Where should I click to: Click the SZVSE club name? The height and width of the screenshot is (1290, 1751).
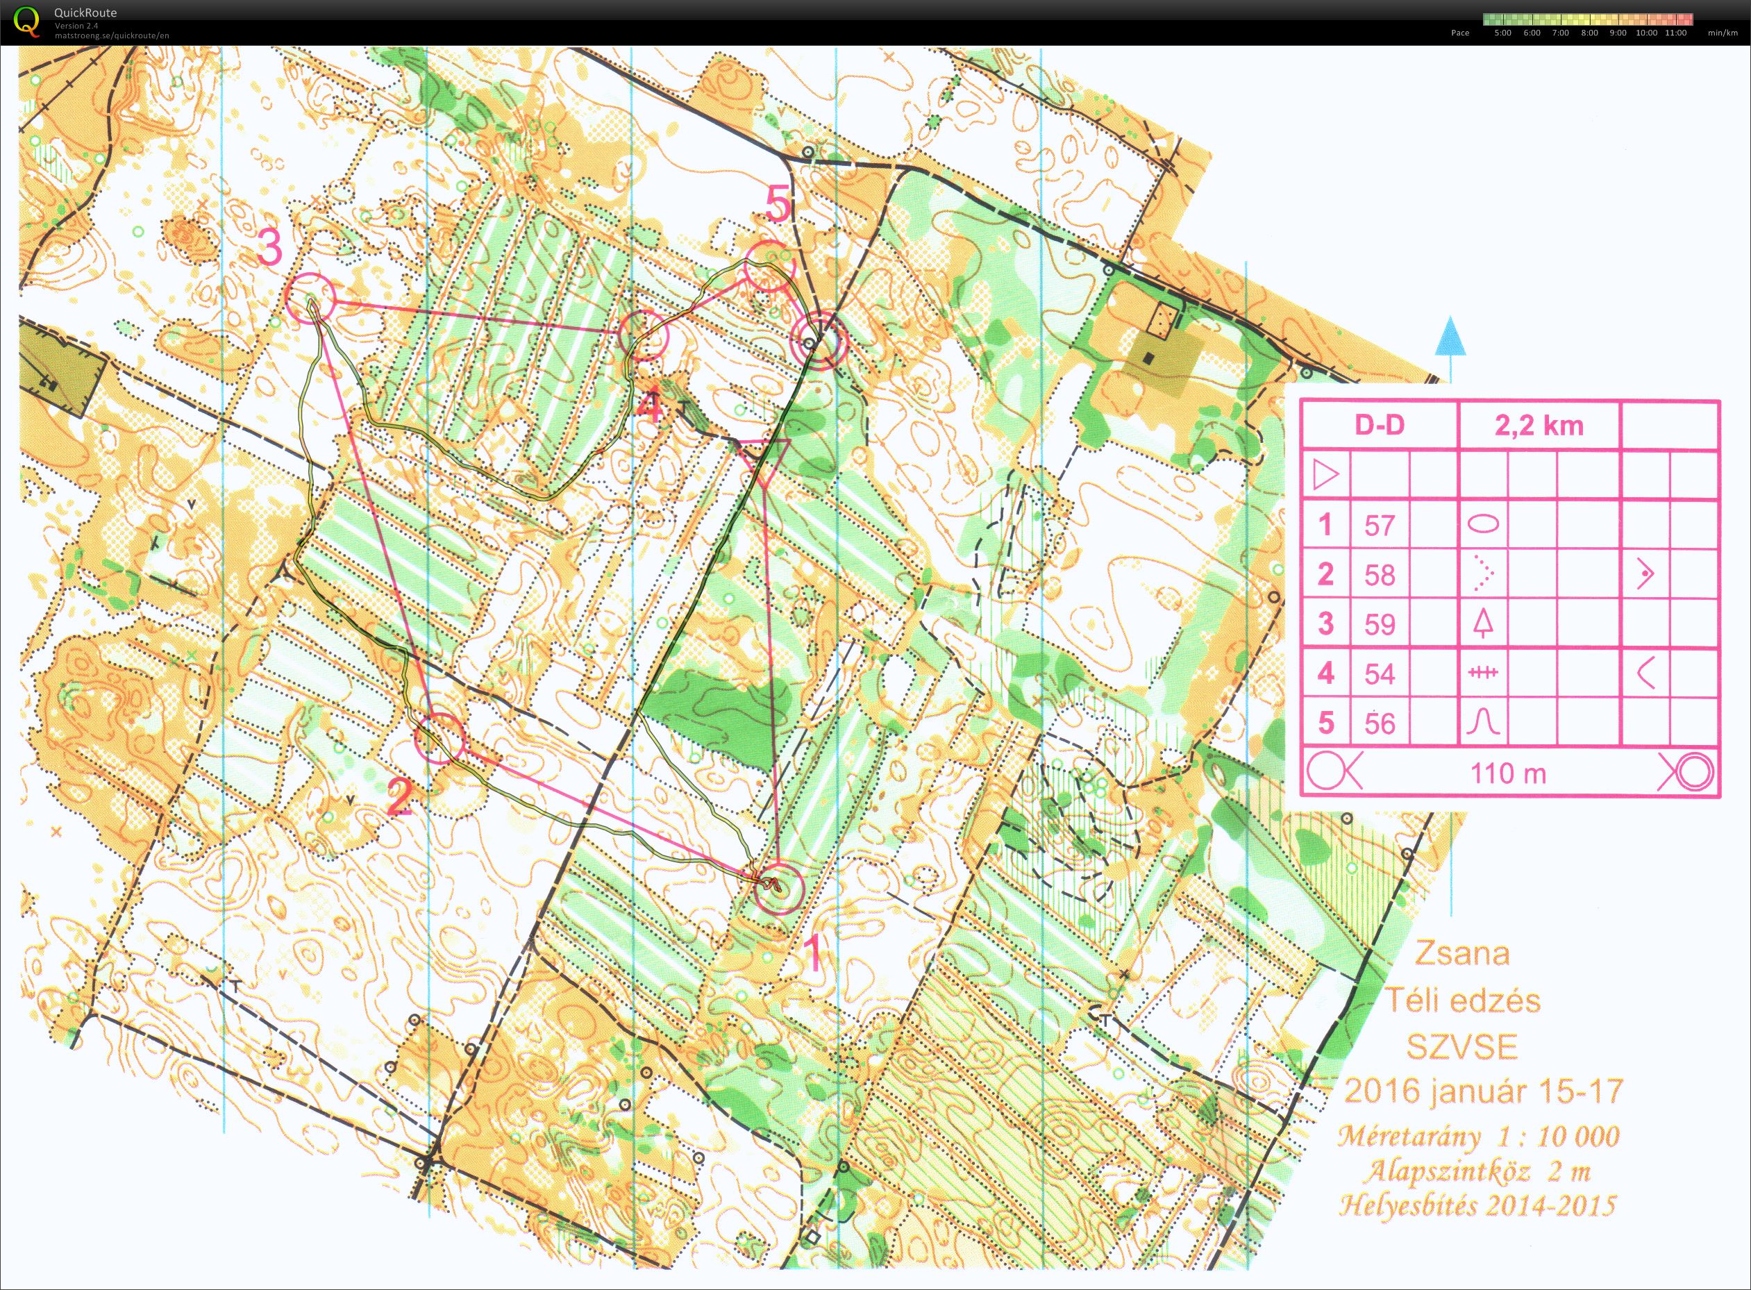(x=1462, y=1046)
